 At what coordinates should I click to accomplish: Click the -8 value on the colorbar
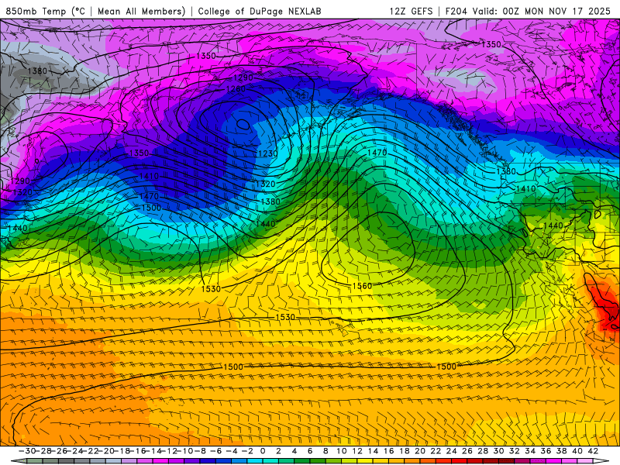(200, 451)
